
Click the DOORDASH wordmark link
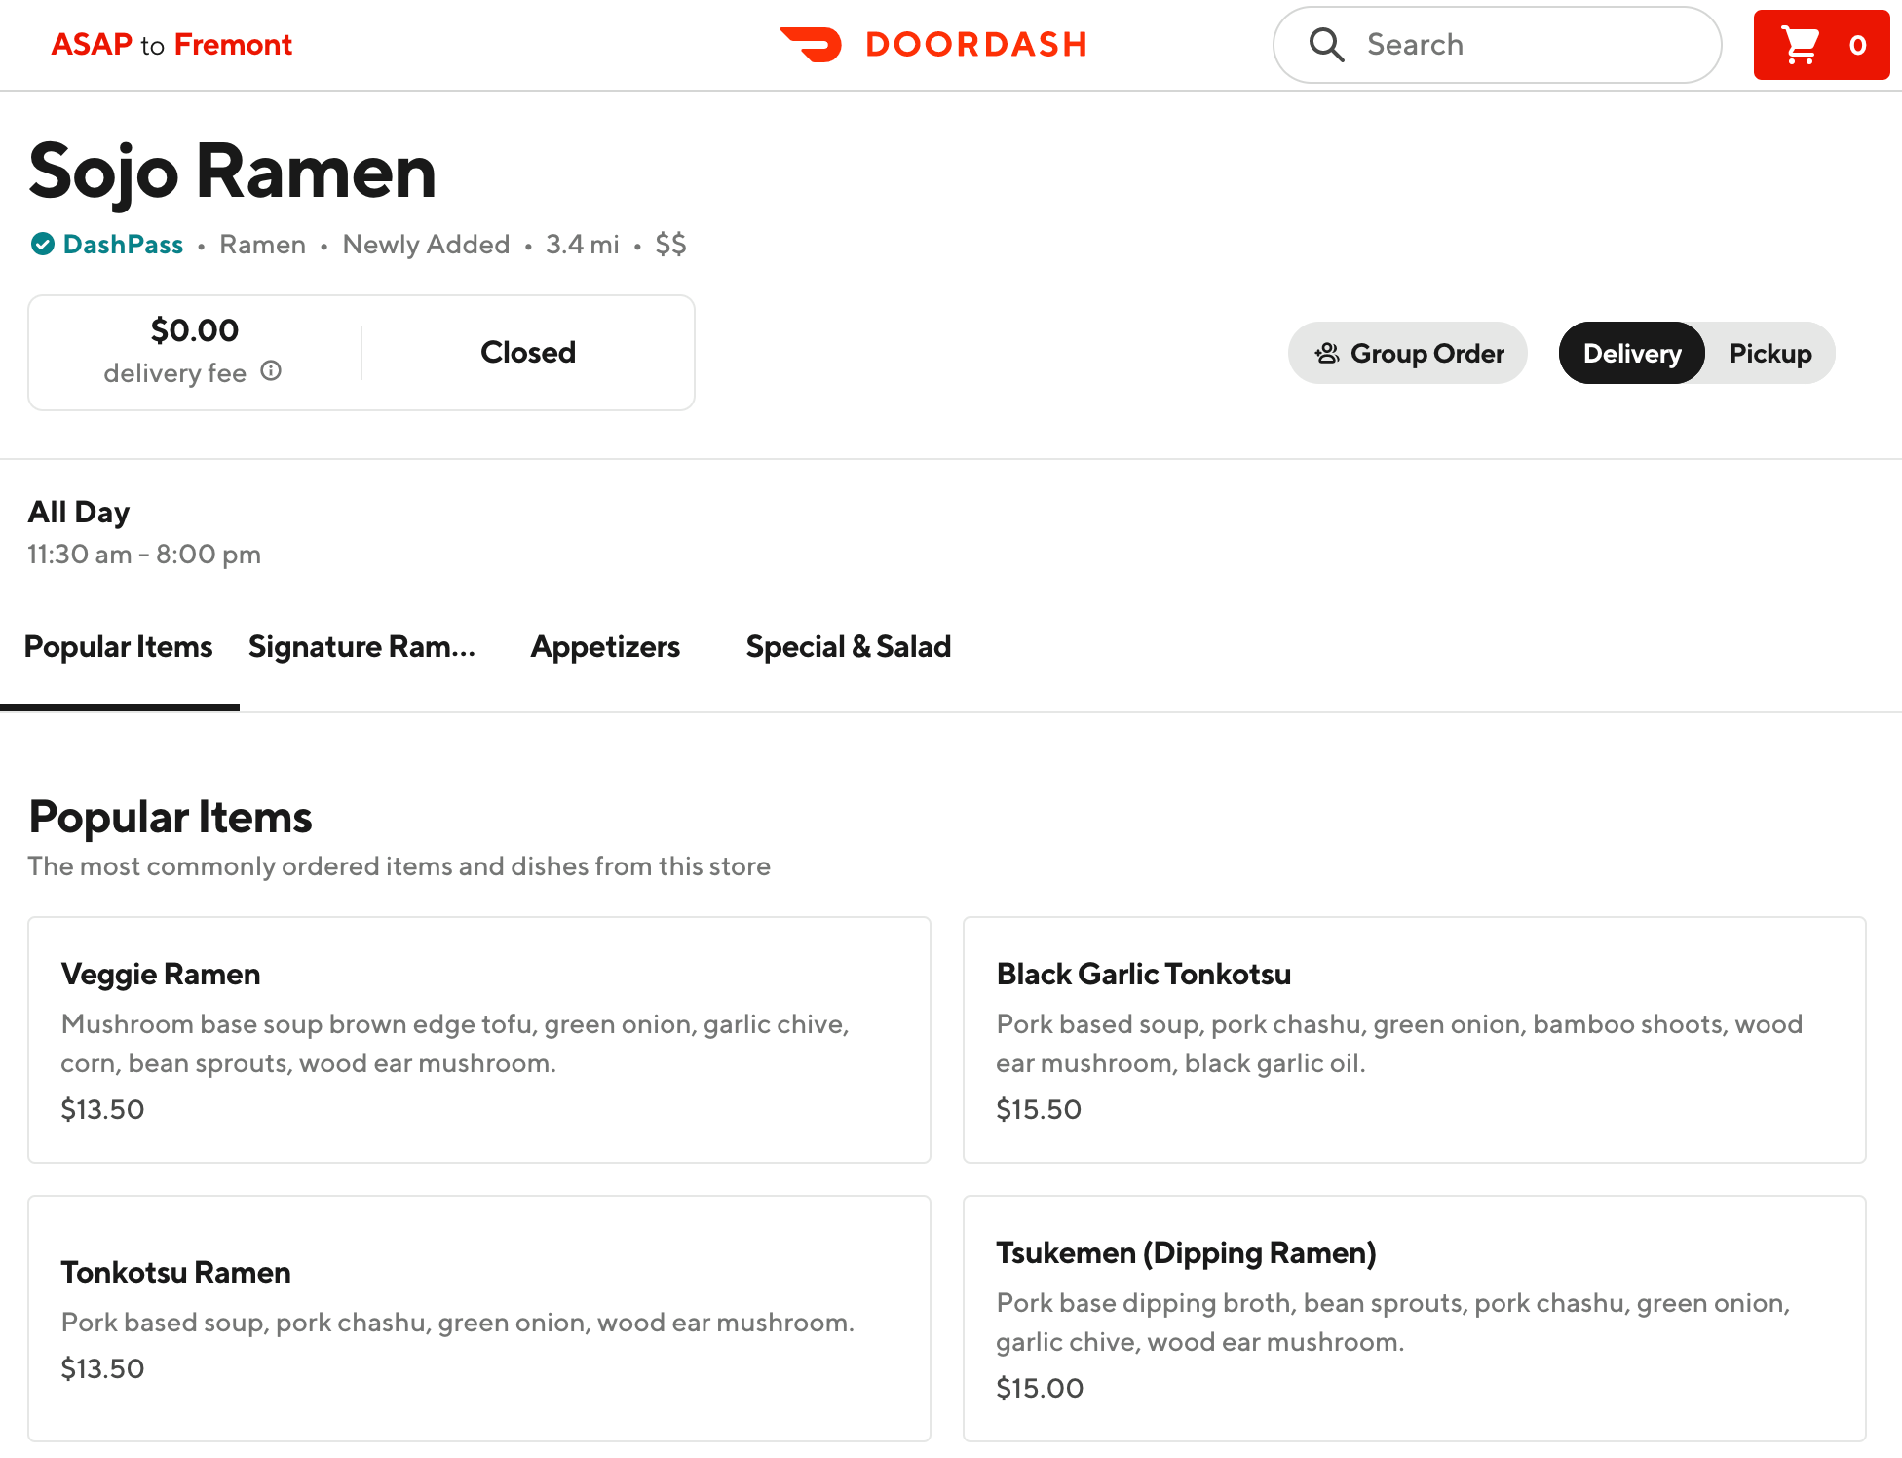[x=976, y=44]
